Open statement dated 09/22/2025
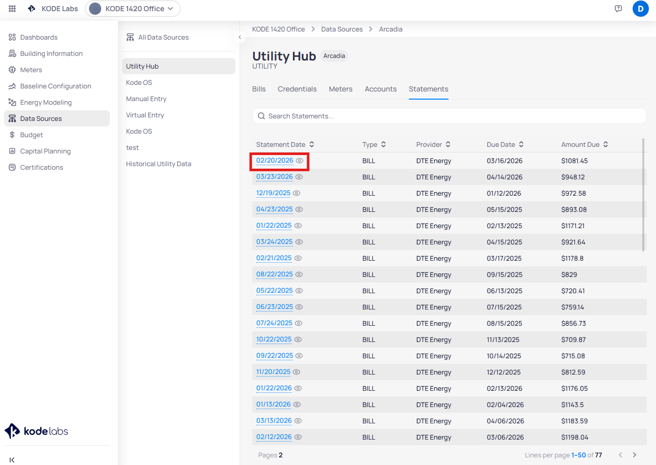Image resolution: width=656 pixels, height=465 pixels. [275, 356]
